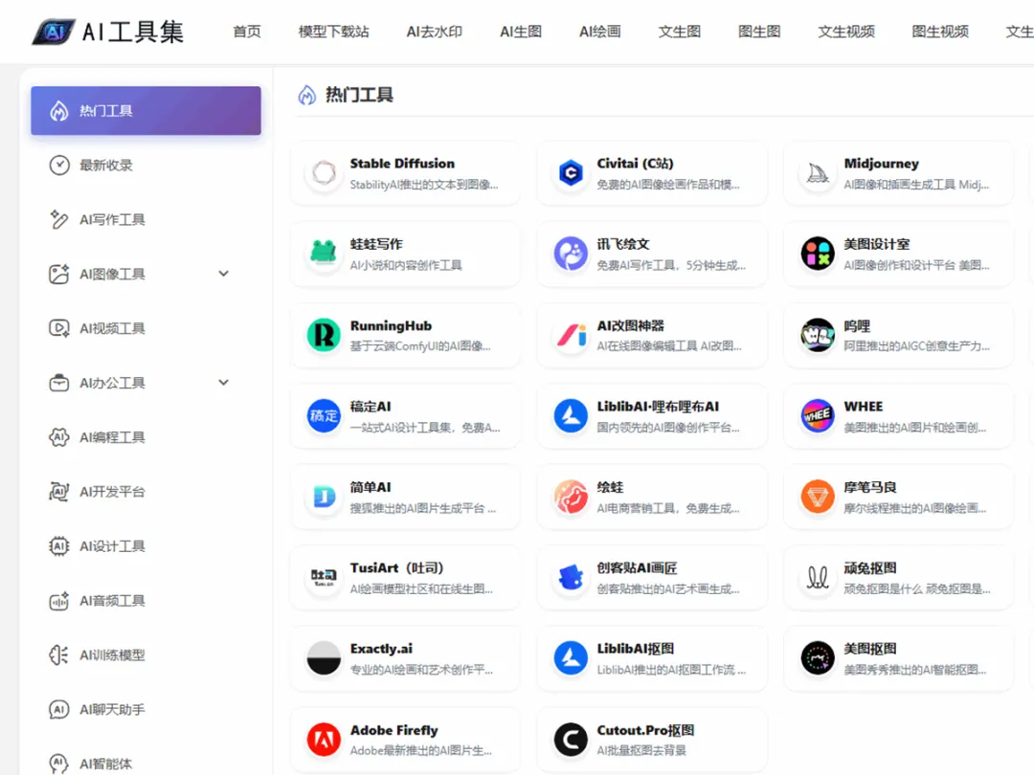
Task: Open AI开发平台 sidebar category
Action: click(x=146, y=492)
